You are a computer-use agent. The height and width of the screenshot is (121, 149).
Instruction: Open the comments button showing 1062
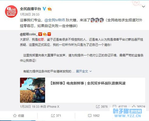(94, 116)
